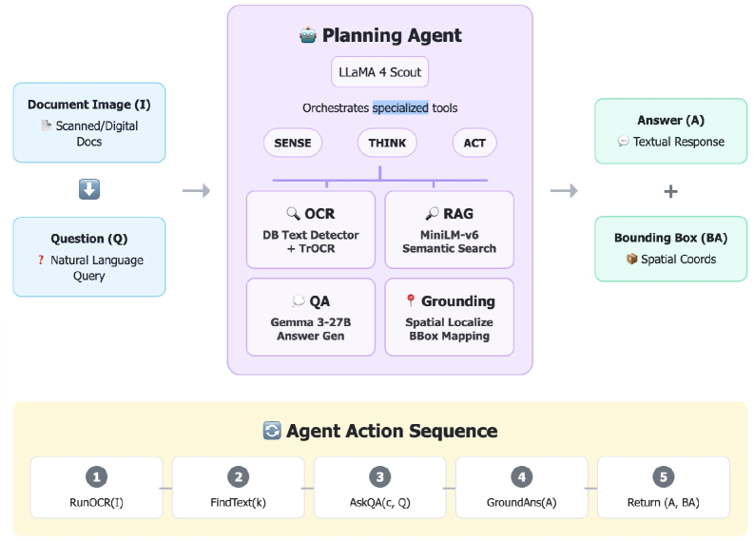Click the document icon beside Scanned/Digital
The height and width of the screenshot is (541, 754).
click(46, 126)
